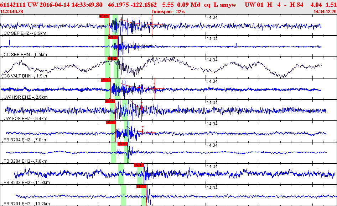The image size is (337, 206).
Task: Click the 'PB B204 EHZ -- 7.0km' station label
Action: coord(25,140)
